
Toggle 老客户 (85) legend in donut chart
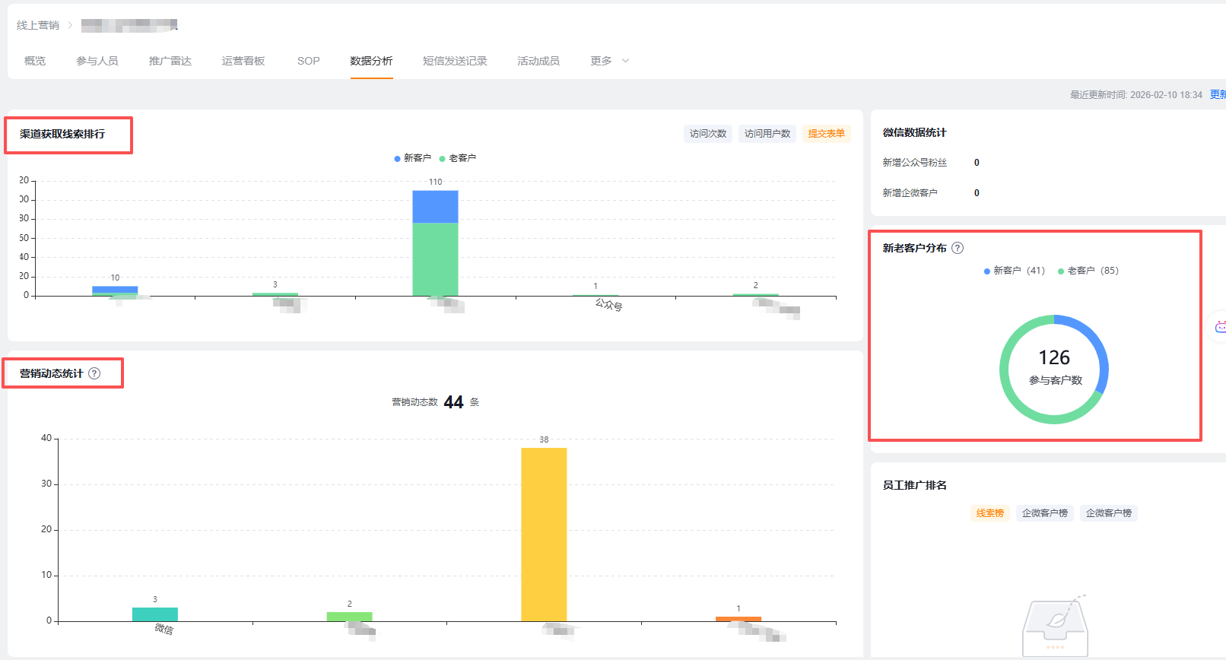[x=1088, y=271]
